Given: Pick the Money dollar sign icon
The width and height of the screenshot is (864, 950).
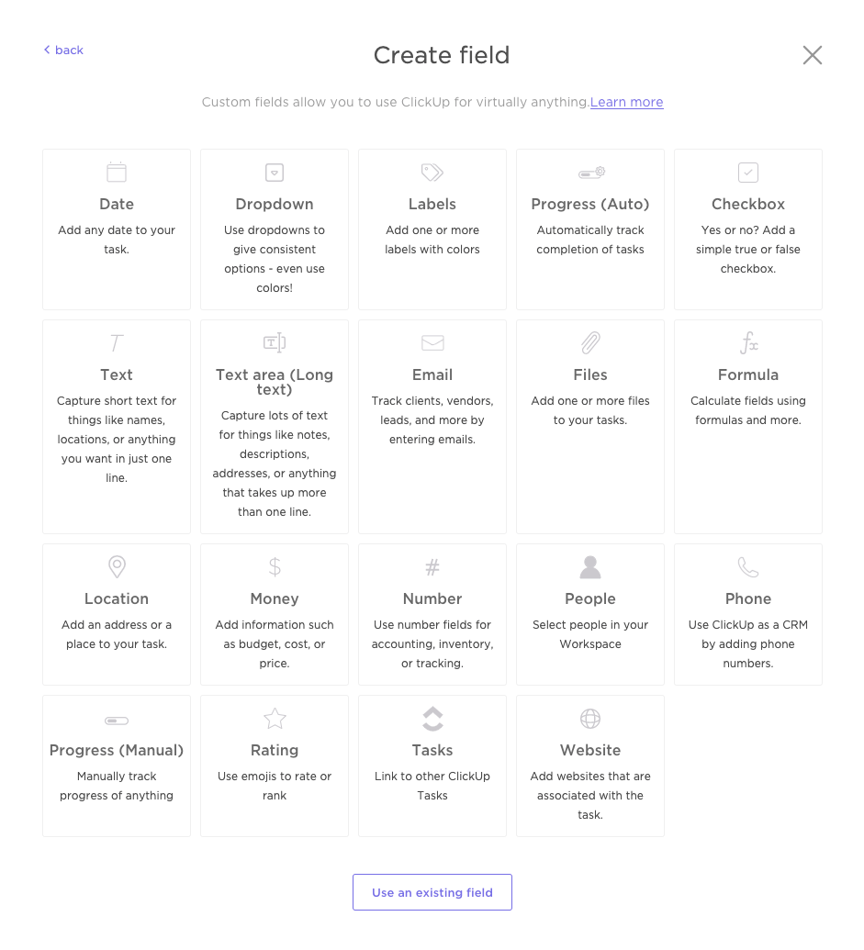Looking at the screenshot, I should pyautogui.click(x=275, y=567).
